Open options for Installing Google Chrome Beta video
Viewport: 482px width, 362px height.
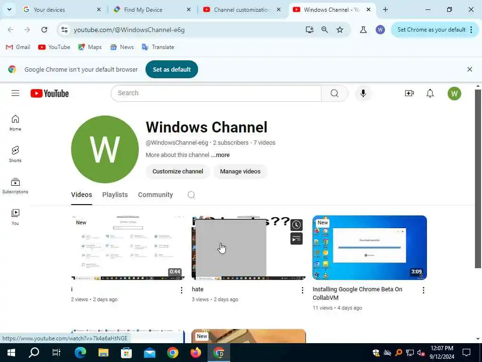click(x=423, y=290)
